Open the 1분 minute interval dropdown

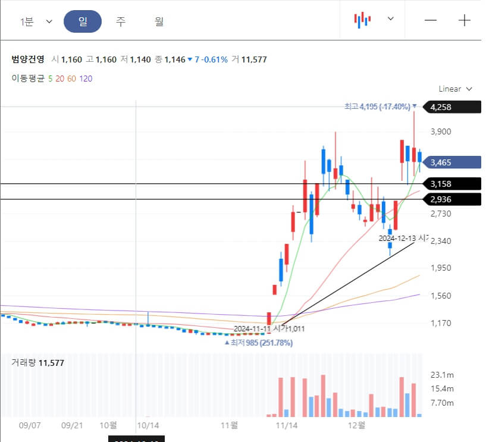[x=36, y=21]
